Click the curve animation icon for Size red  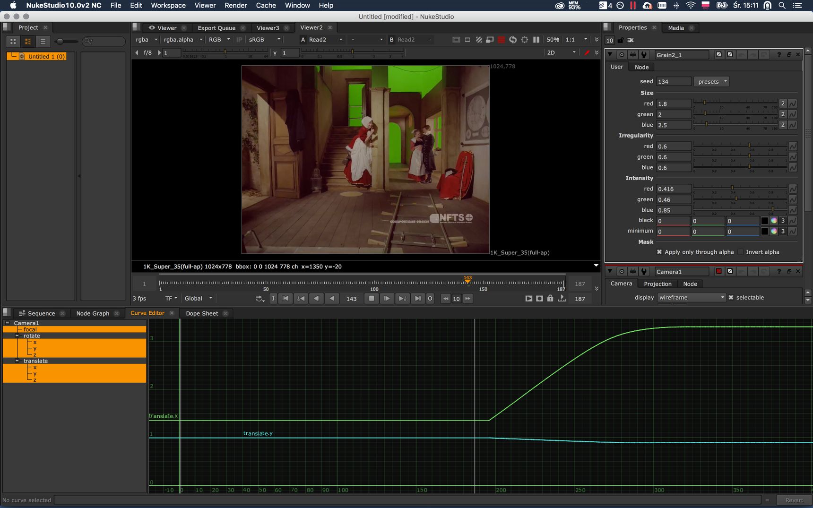(x=793, y=103)
